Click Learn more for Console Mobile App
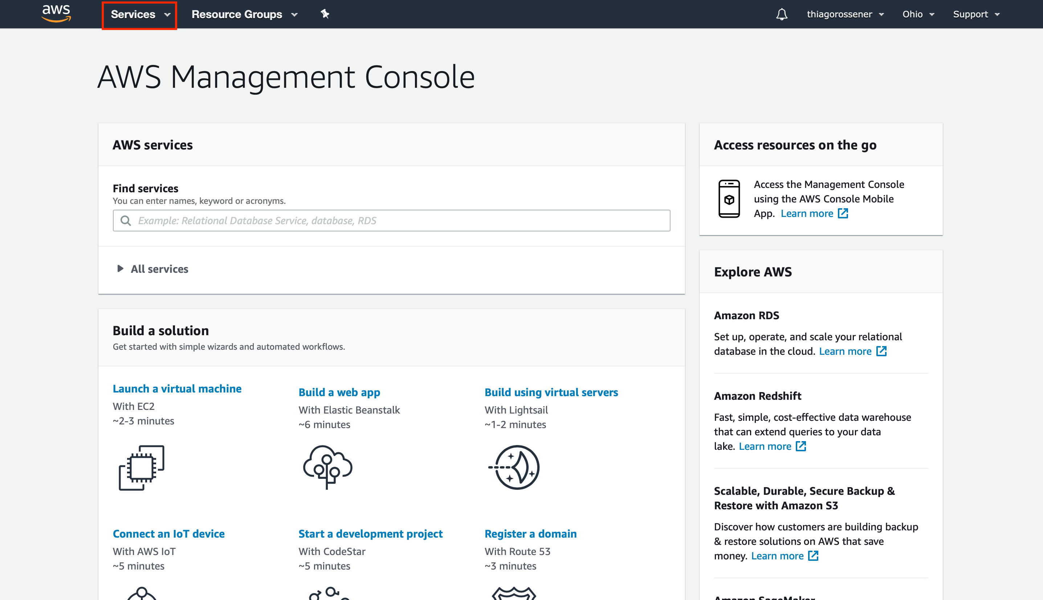1043x600 pixels. (x=807, y=213)
